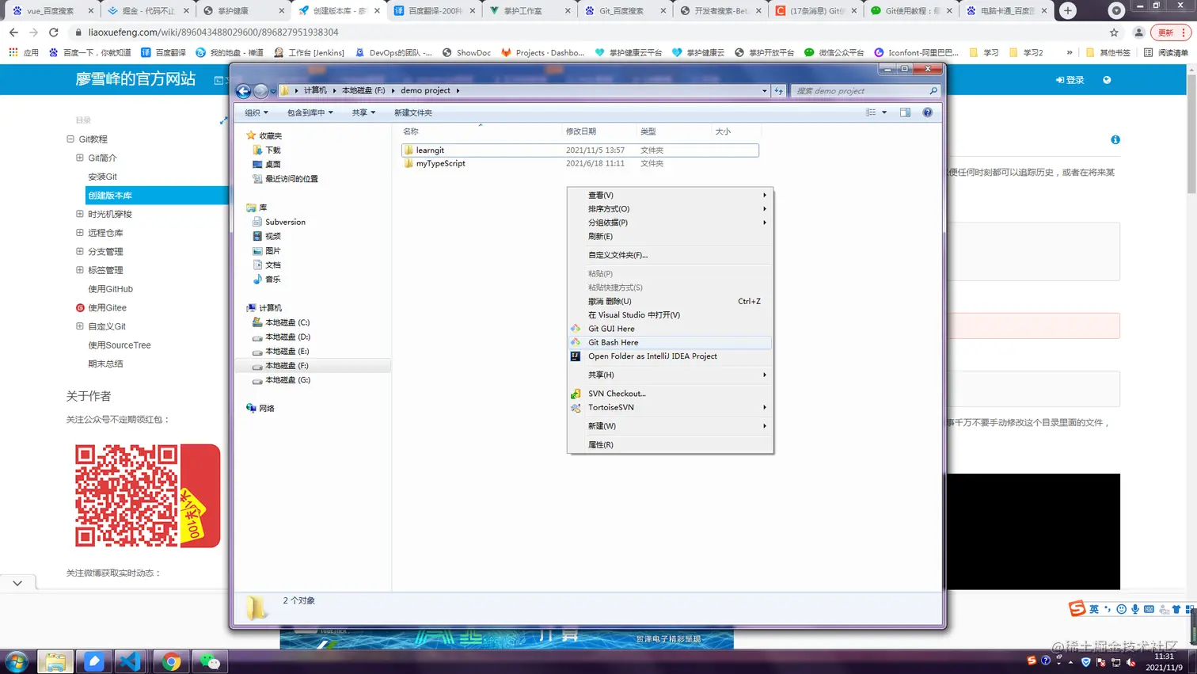
Task: Switch to the Git_百度搜索 Chrome tab
Action: [625, 11]
